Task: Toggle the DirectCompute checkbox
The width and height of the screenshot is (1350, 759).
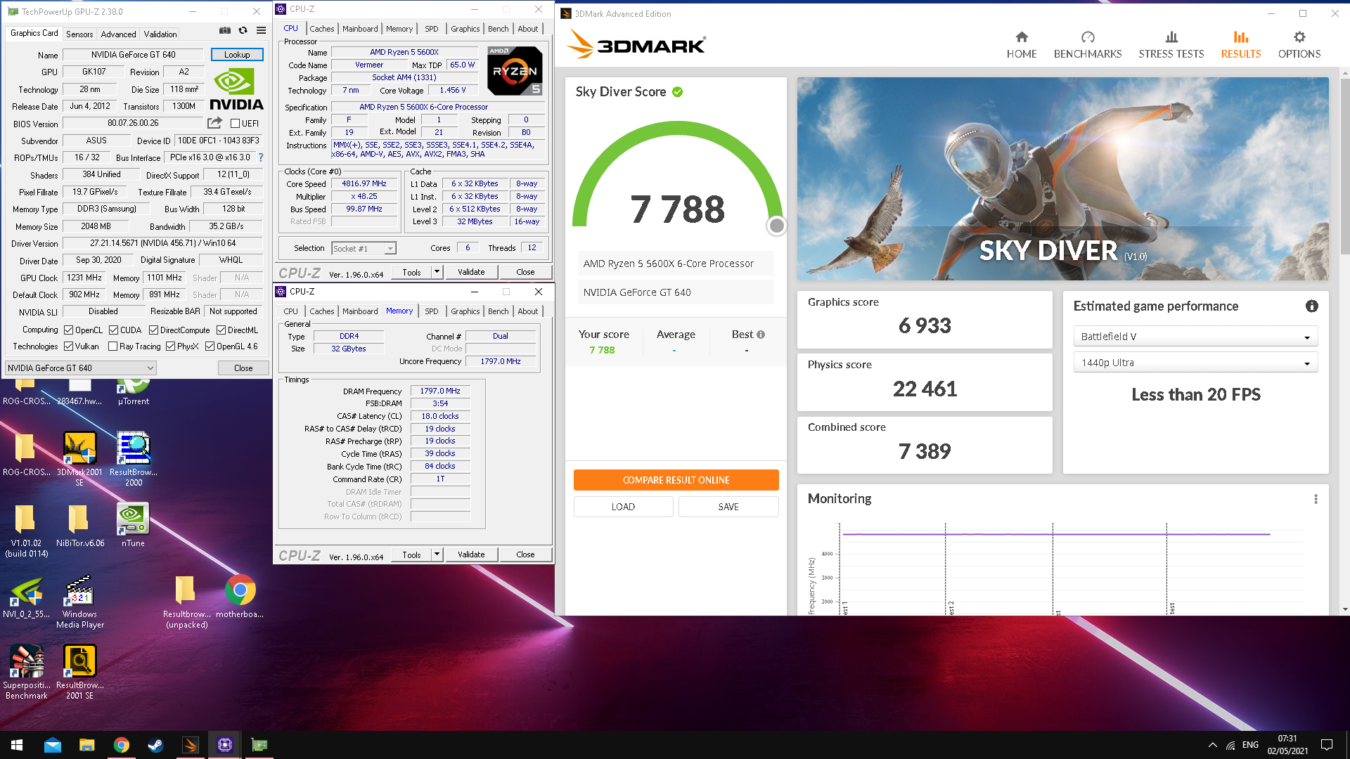Action: pyautogui.click(x=154, y=330)
